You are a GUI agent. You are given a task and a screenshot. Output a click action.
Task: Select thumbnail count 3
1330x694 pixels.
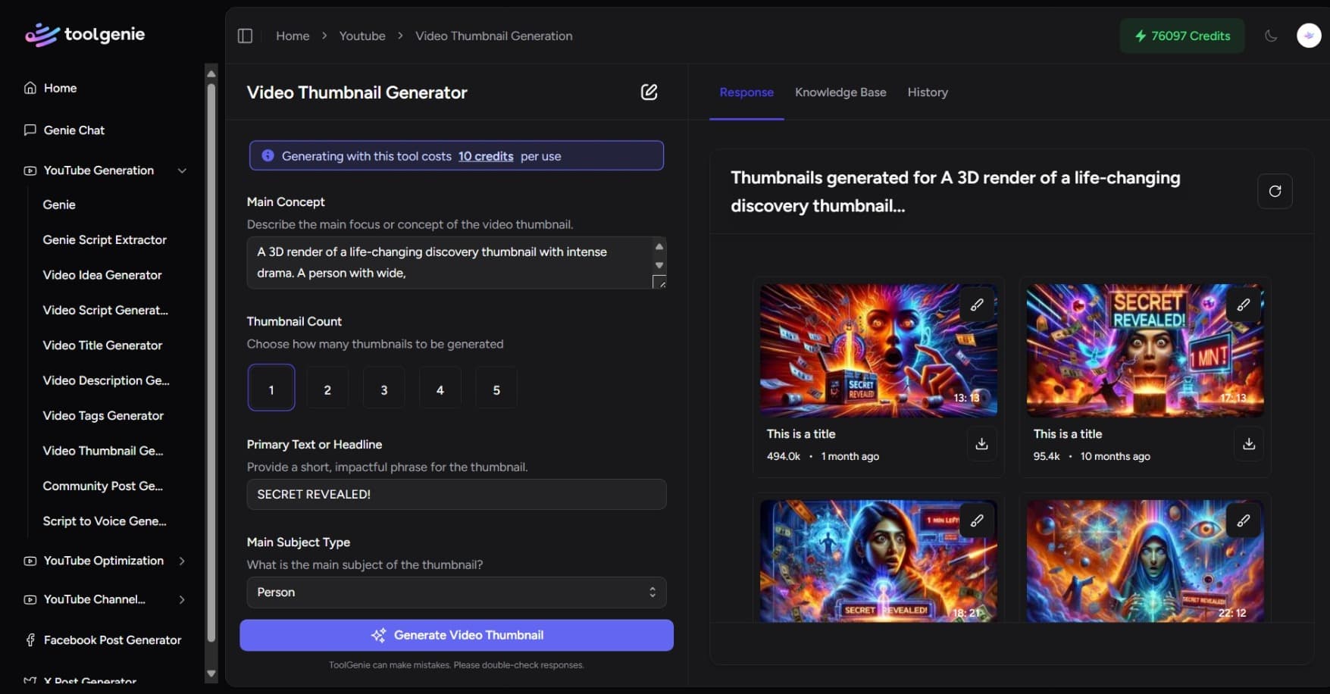coord(384,388)
